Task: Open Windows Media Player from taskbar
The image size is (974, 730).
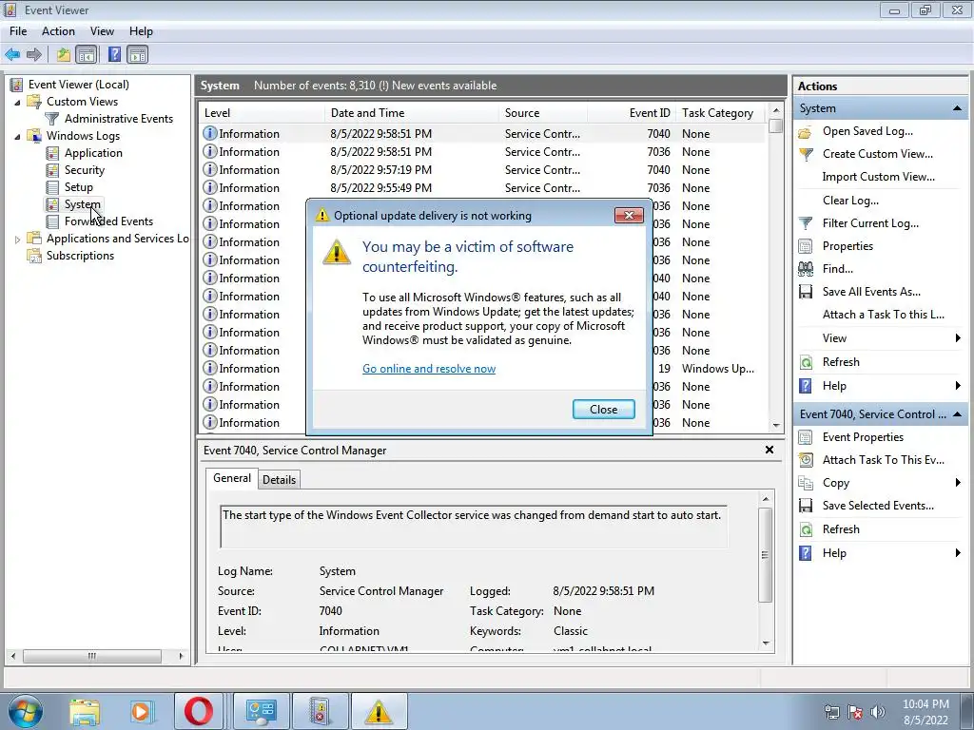Action: 141,711
